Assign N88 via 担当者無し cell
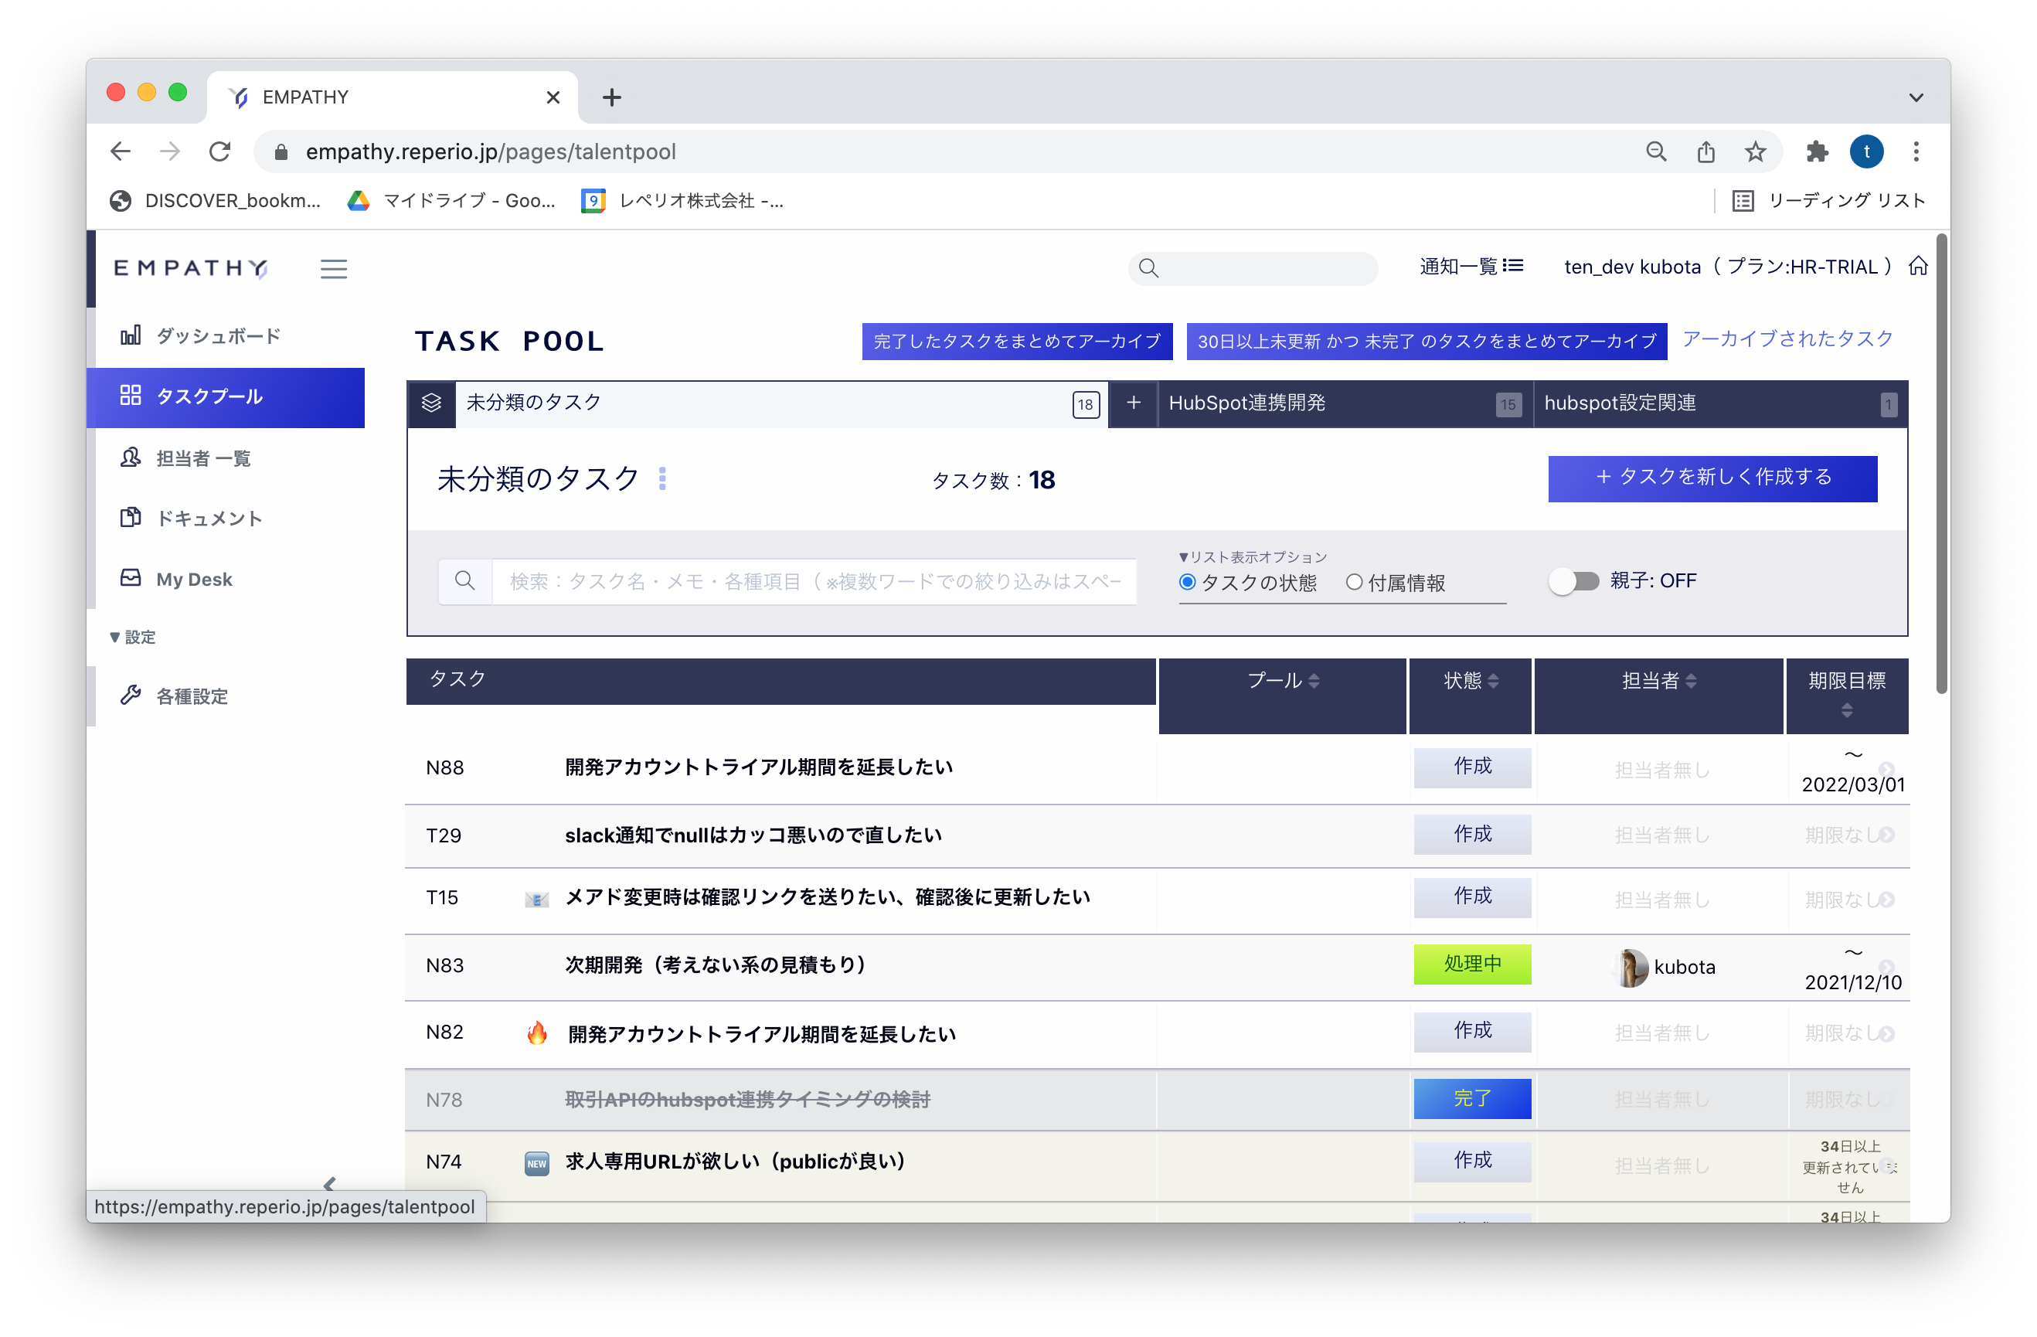Screen dimensions: 2037x1337 (x=1661, y=770)
